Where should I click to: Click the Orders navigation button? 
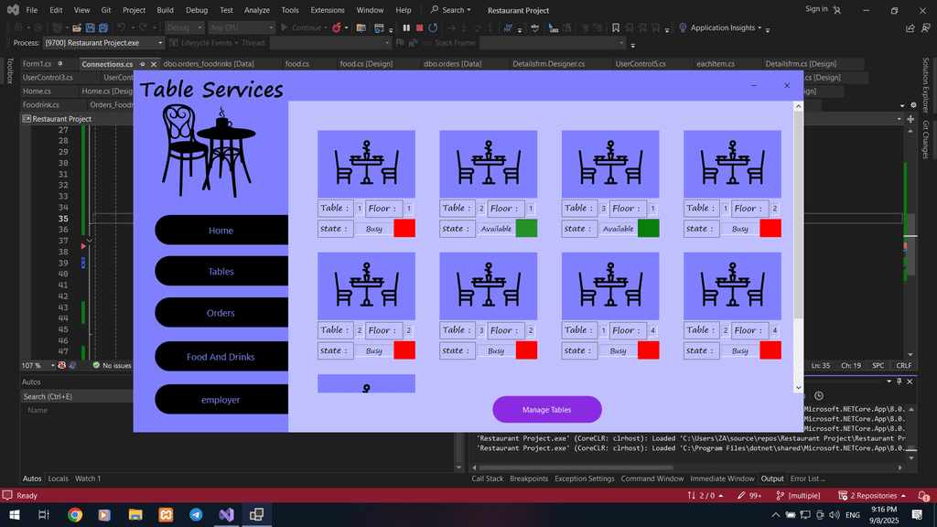tap(221, 313)
